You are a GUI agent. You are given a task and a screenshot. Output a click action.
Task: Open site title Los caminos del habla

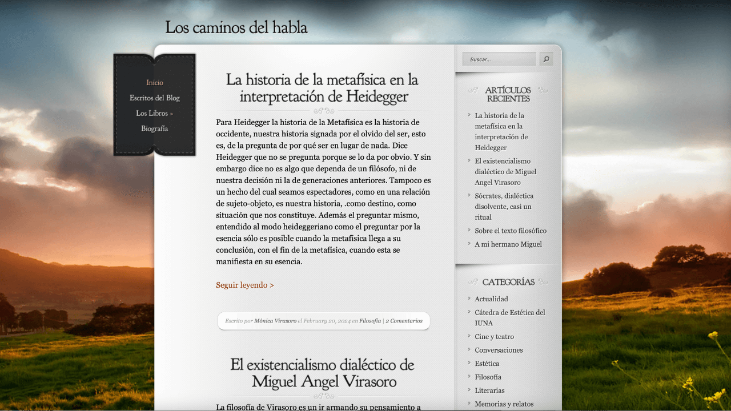[236, 27]
